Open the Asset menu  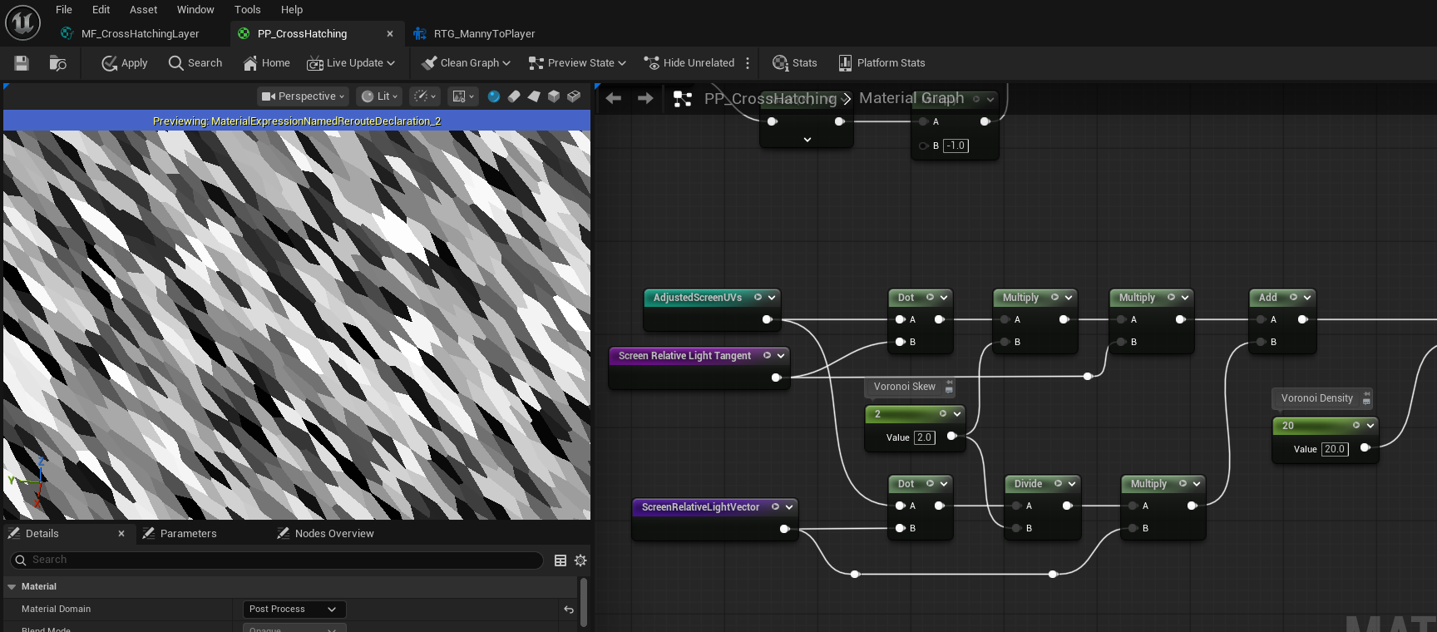pos(143,10)
